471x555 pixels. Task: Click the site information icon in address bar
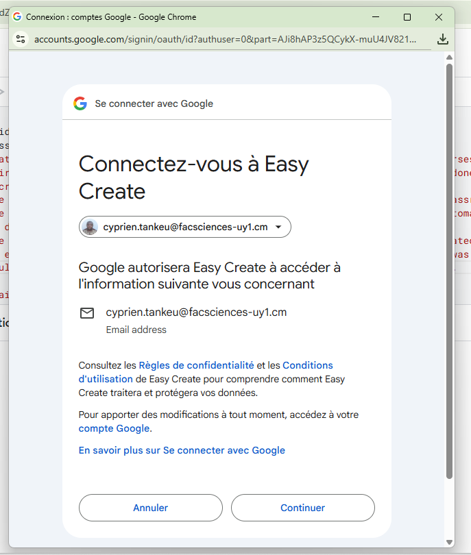click(x=21, y=39)
